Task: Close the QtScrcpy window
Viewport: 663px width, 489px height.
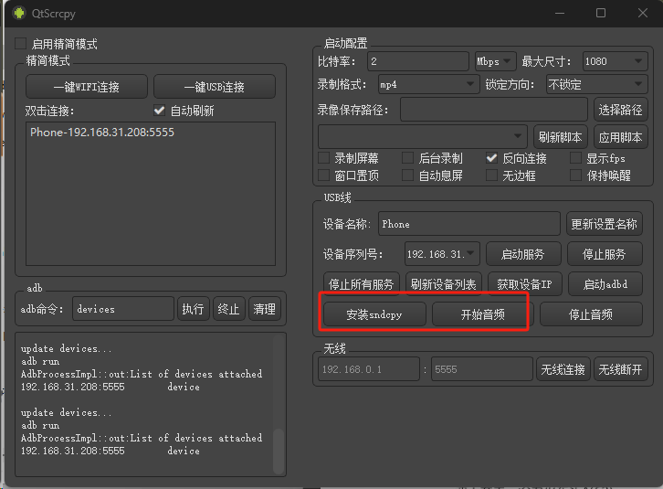Action: tap(642, 13)
